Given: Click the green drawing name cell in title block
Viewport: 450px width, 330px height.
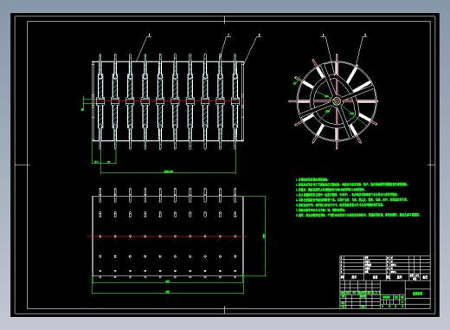Looking at the screenshot, I should coord(418,294).
